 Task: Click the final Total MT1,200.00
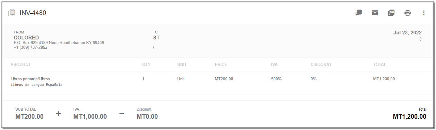(409, 116)
